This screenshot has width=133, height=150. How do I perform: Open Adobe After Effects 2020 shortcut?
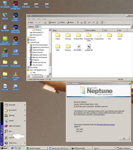click(15, 29)
